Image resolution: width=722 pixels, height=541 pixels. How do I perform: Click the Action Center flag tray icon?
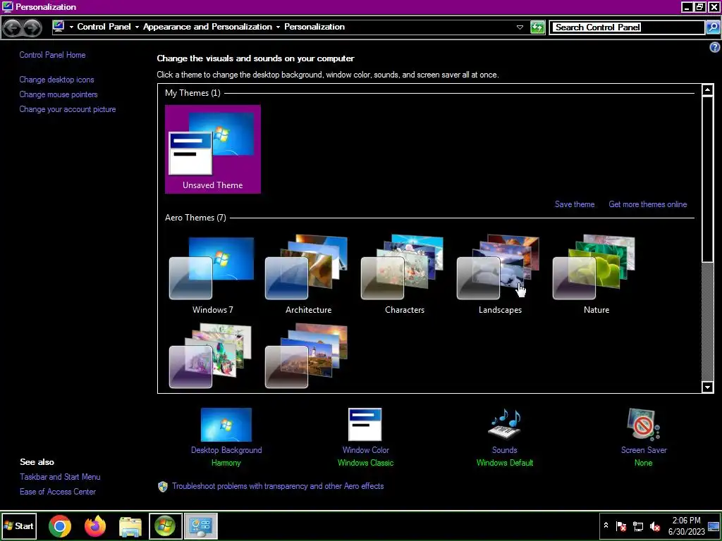click(x=621, y=526)
